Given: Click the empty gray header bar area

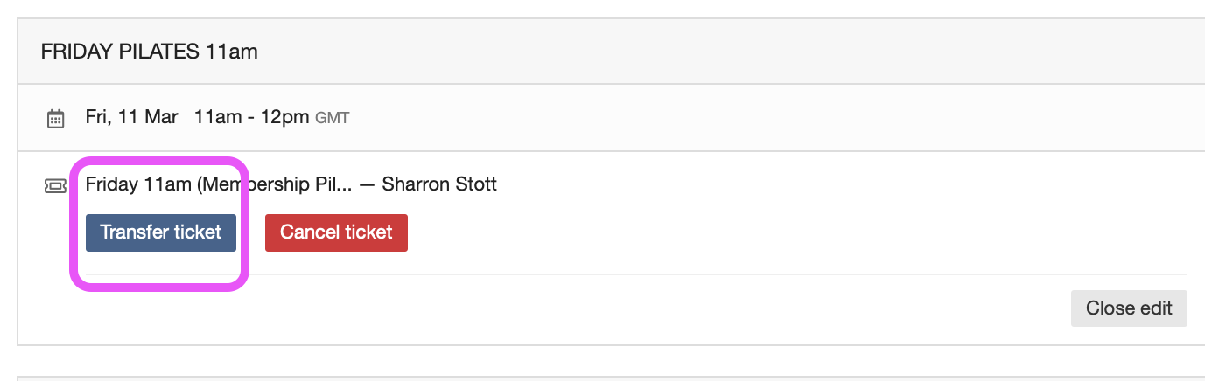Looking at the screenshot, I should [700, 52].
